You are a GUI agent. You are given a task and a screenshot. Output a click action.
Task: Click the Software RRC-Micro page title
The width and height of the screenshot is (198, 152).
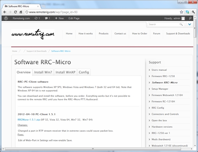click(x=43, y=62)
